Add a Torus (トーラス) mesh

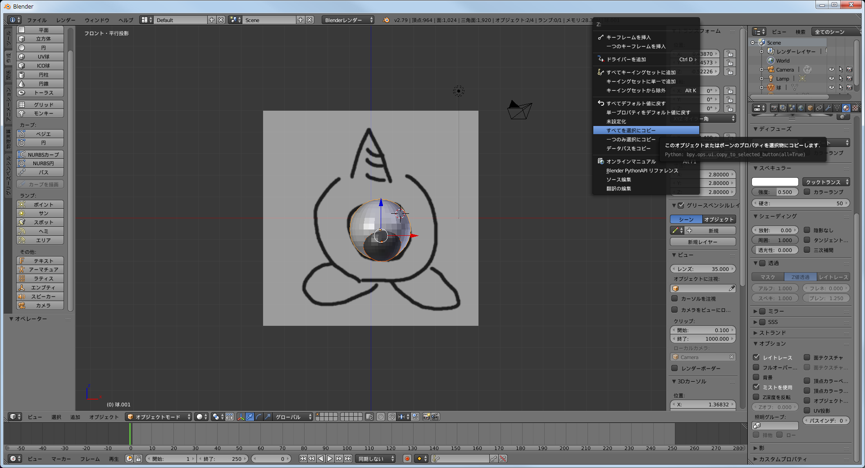tap(40, 93)
